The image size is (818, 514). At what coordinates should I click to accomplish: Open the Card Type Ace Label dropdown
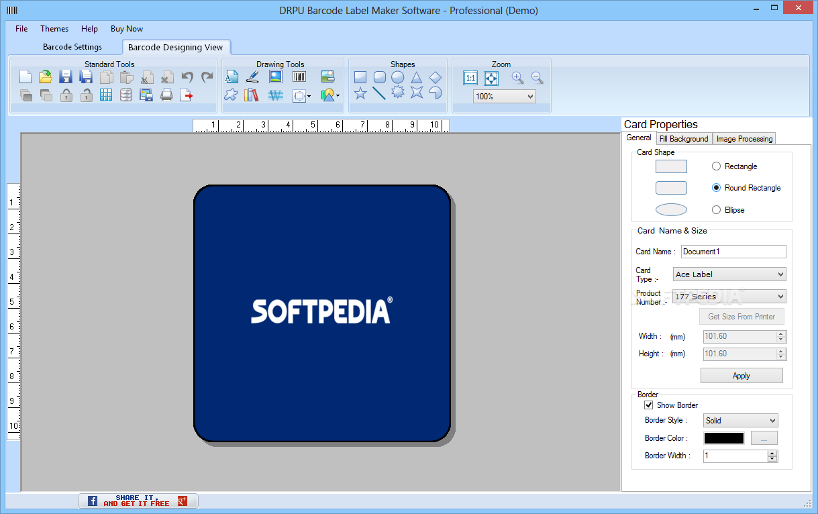click(x=729, y=274)
